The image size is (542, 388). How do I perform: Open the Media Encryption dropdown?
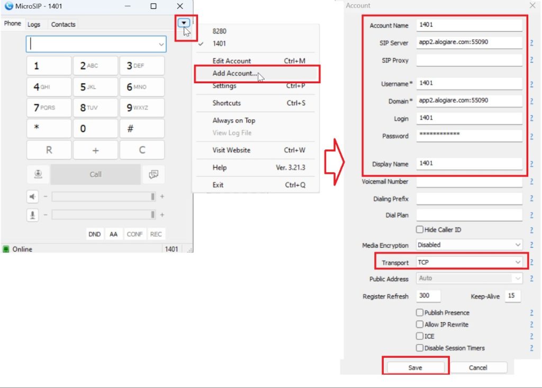coord(469,245)
